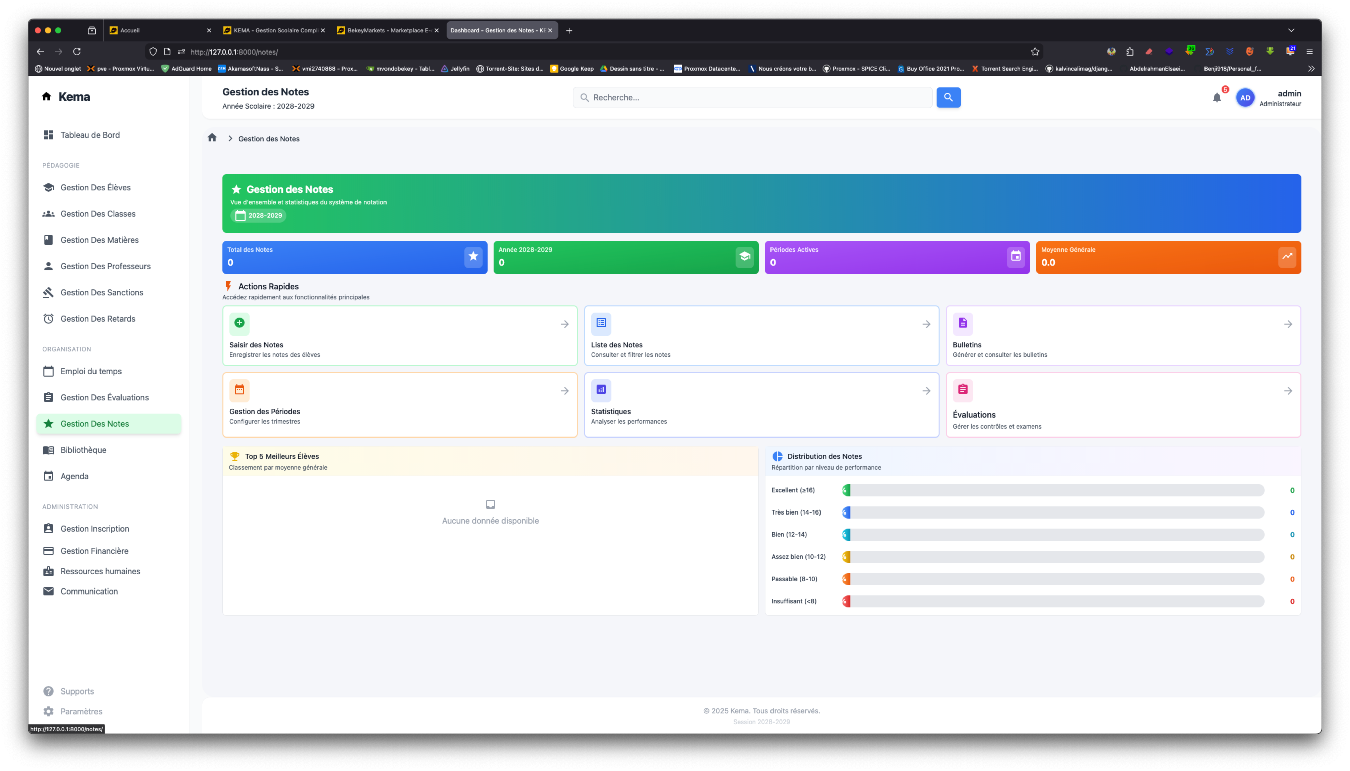Click arrow on Liste des Notes card
Screen dimensions: 1350x771
point(926,324)
